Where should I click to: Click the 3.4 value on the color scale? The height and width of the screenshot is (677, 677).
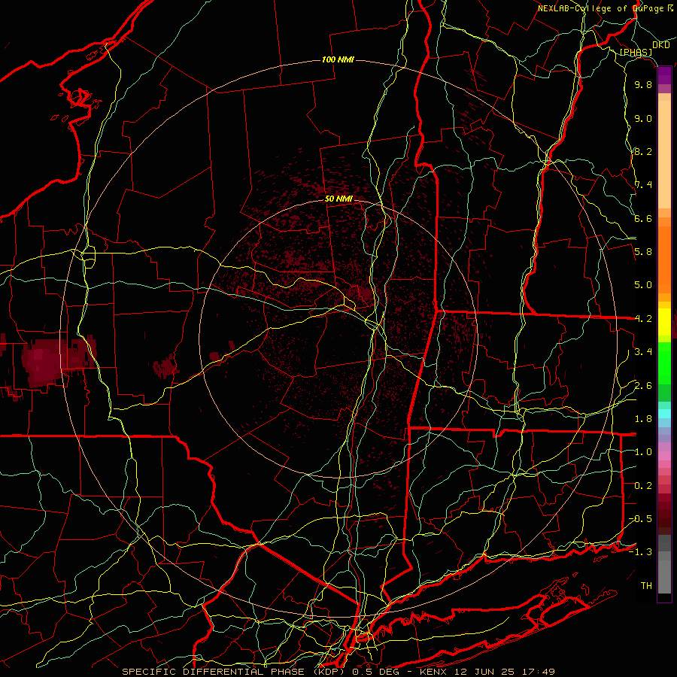click(643, 352)
